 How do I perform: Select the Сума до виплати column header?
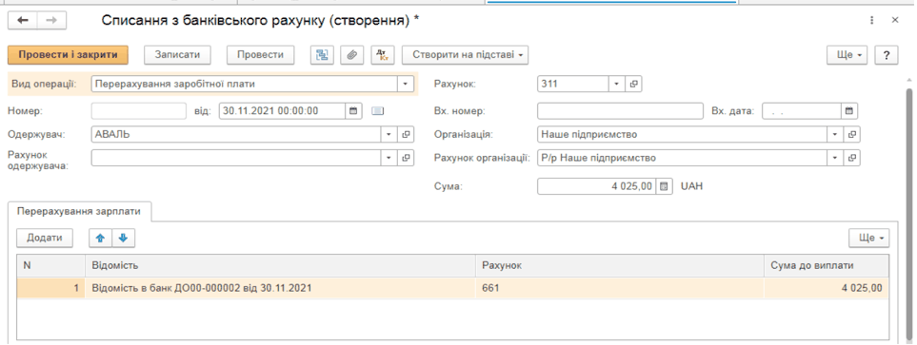tap(827, 265)
